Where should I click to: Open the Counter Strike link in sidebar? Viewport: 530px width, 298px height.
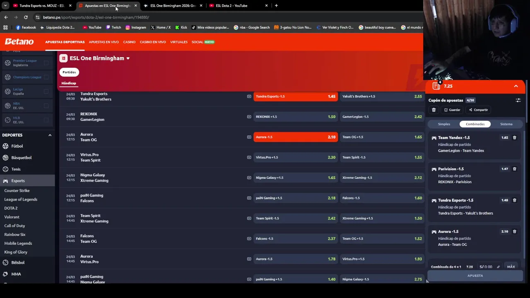17,191
